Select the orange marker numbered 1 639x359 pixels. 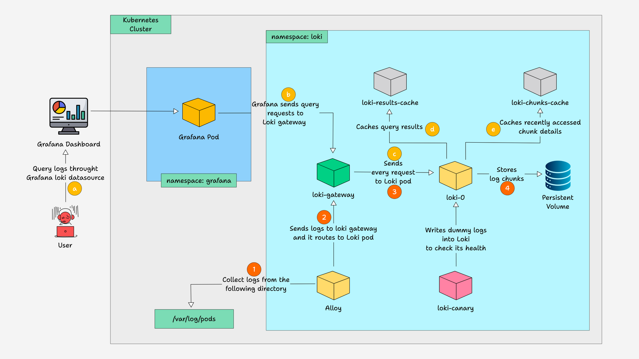[x=254, y=269]
